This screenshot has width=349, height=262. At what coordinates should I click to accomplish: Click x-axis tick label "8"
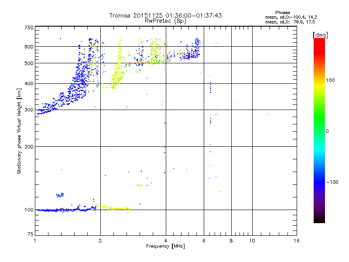click(x=231, y=241)
